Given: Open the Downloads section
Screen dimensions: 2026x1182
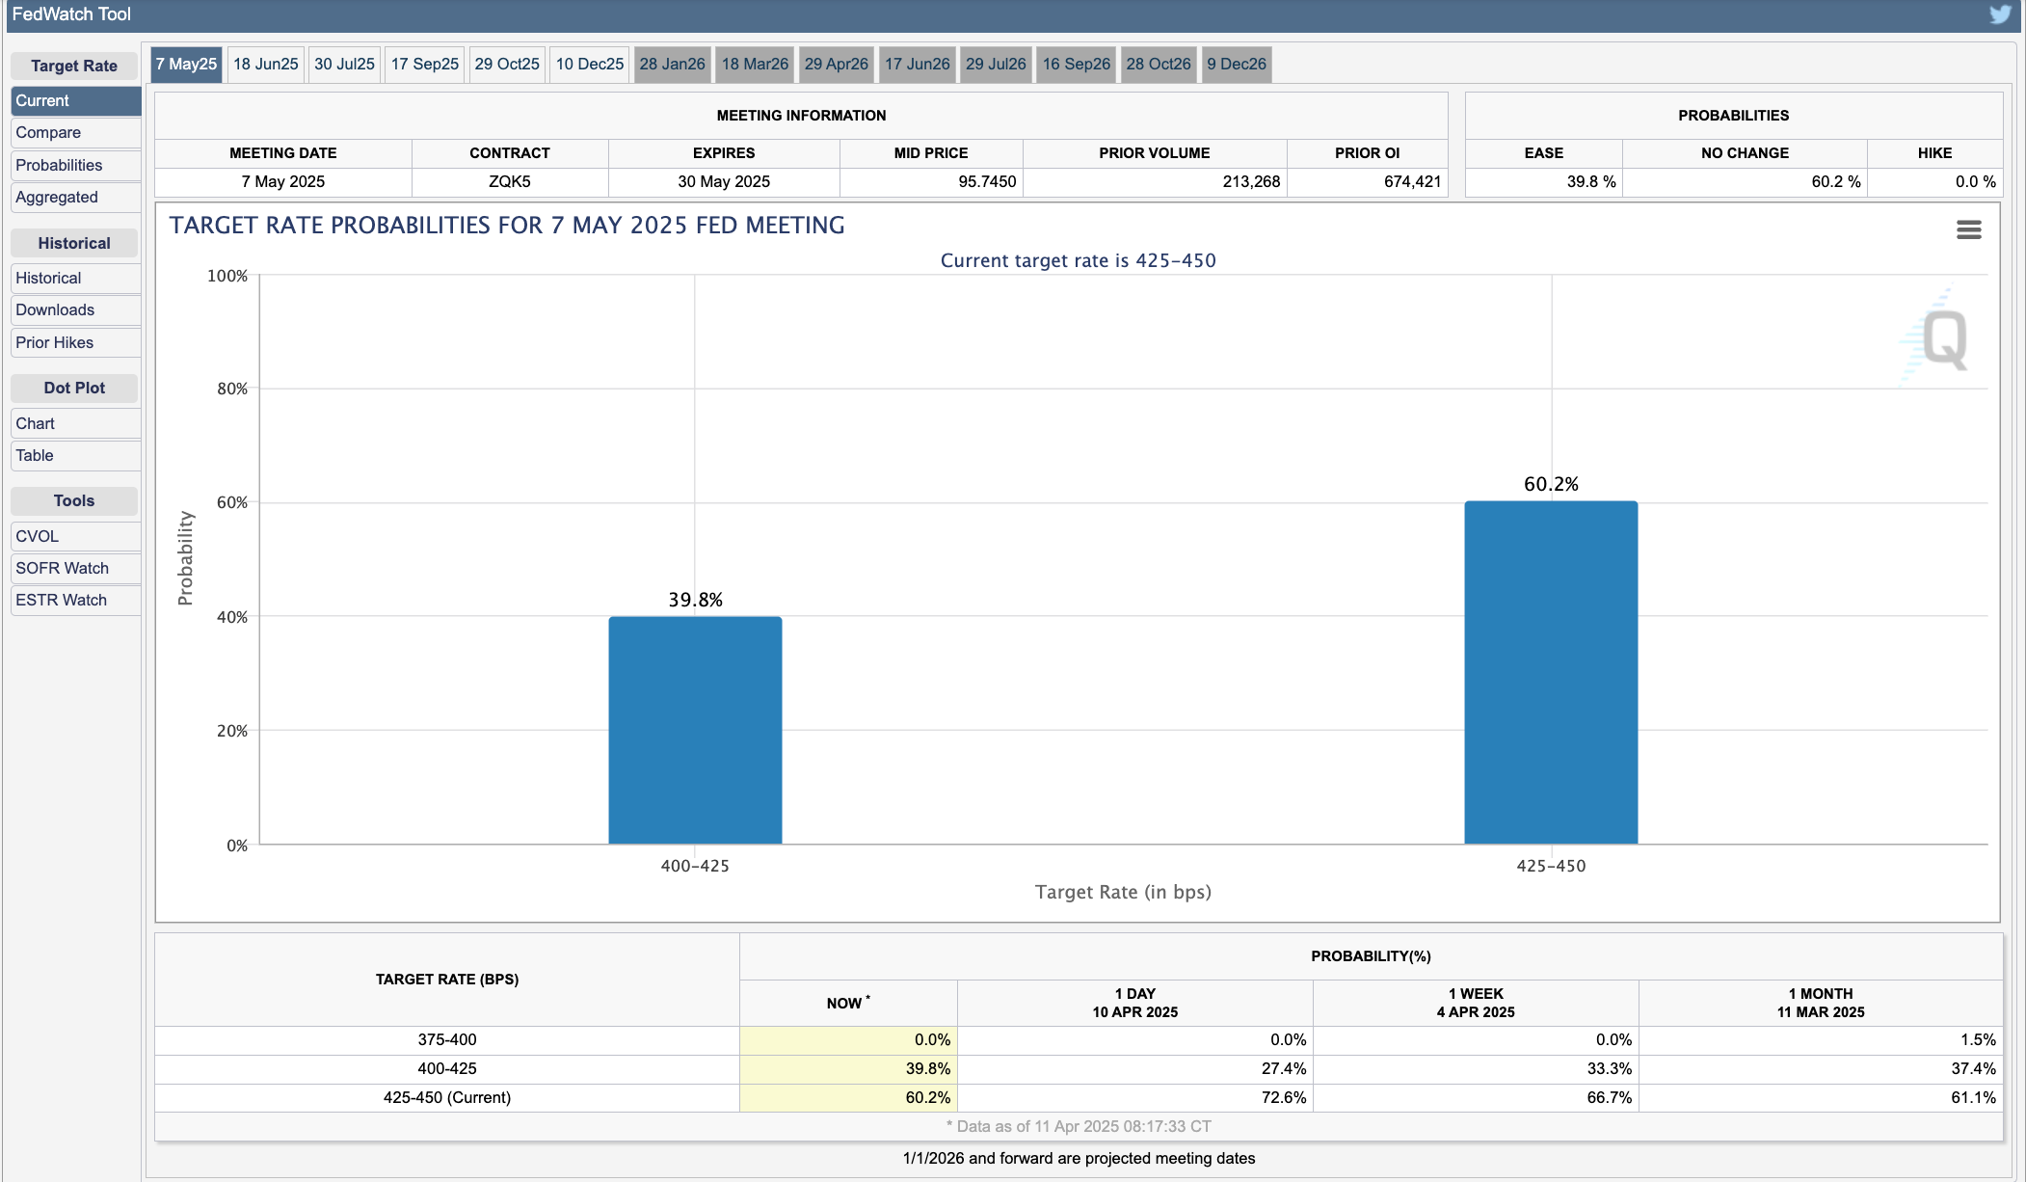Looking at the screenshot, I should 76,310.
